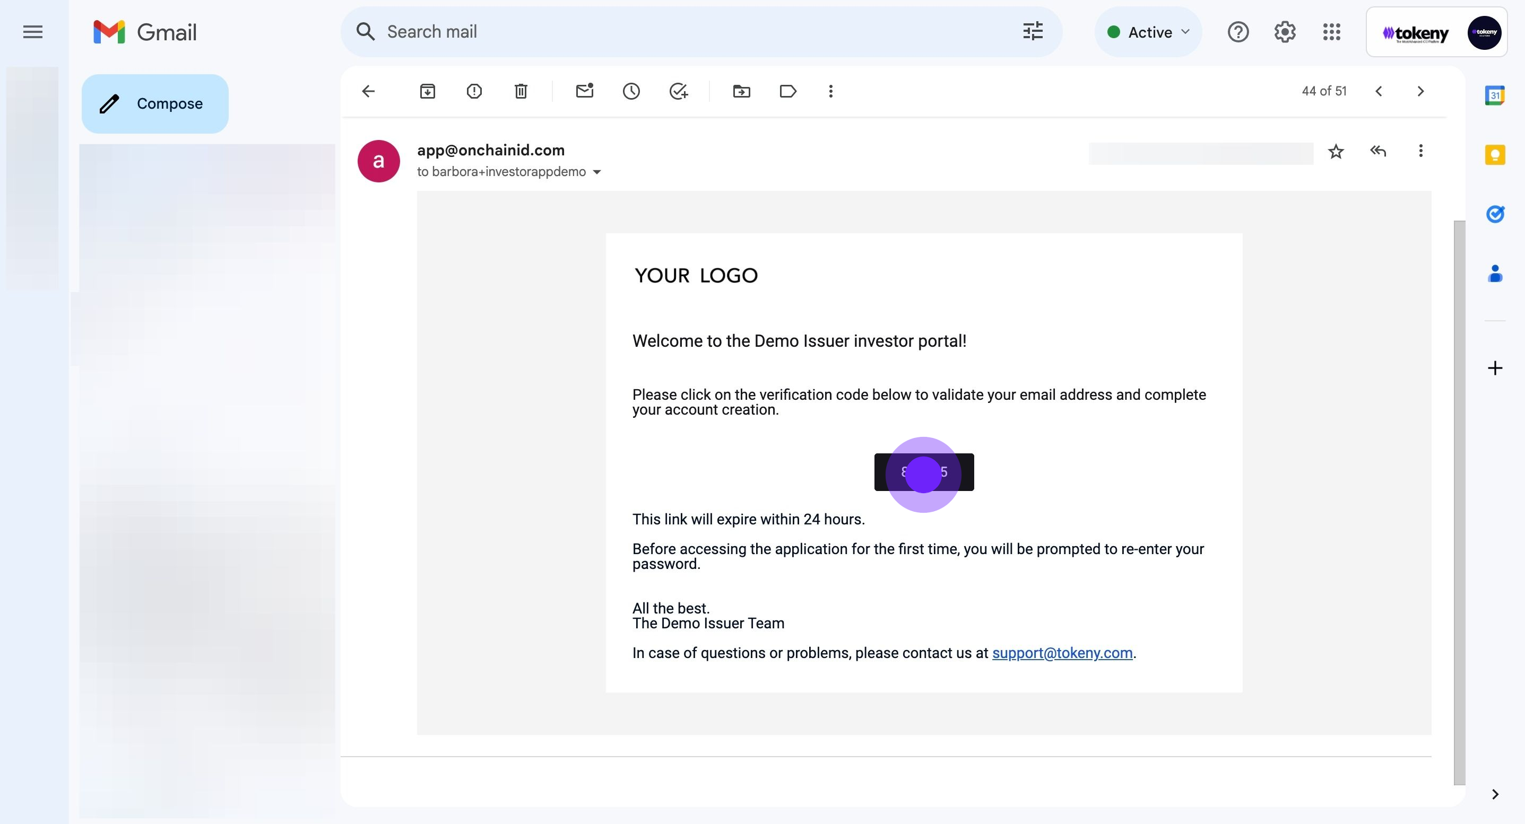1525x824 pixels.
Task: Open toolbar More options menu
Action: [830, 91]
